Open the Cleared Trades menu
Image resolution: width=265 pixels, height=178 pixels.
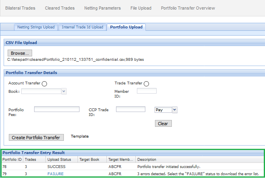(59, 8)
